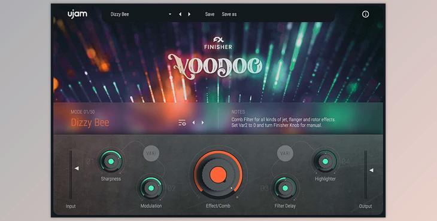The height and width of the screenshot is (221, 437).
Task: Click the FX Finisher logo
Action: (x=218, y=44)
